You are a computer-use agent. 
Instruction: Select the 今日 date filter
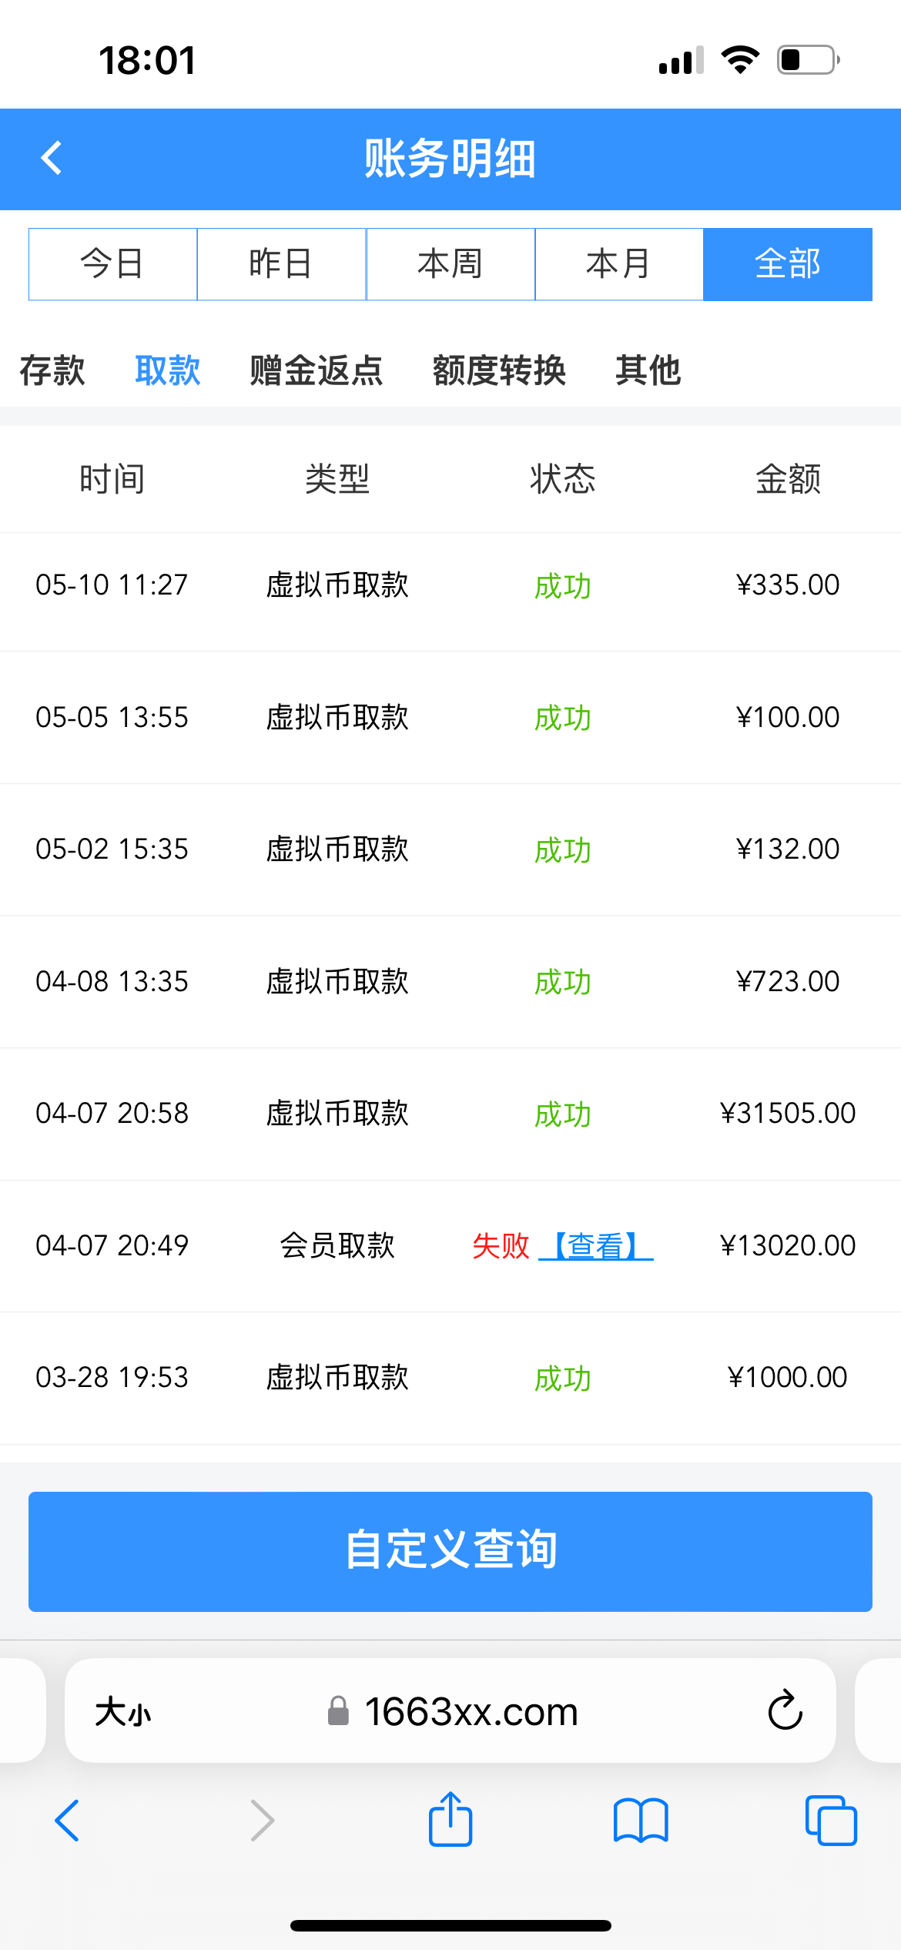[x=113, y=264]
